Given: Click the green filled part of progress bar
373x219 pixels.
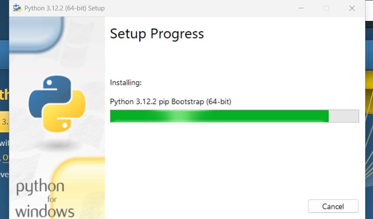Looking at the screenshot, I should coord(219,116).
